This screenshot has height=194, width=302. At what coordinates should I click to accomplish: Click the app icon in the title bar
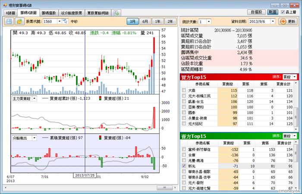(5, 5)
